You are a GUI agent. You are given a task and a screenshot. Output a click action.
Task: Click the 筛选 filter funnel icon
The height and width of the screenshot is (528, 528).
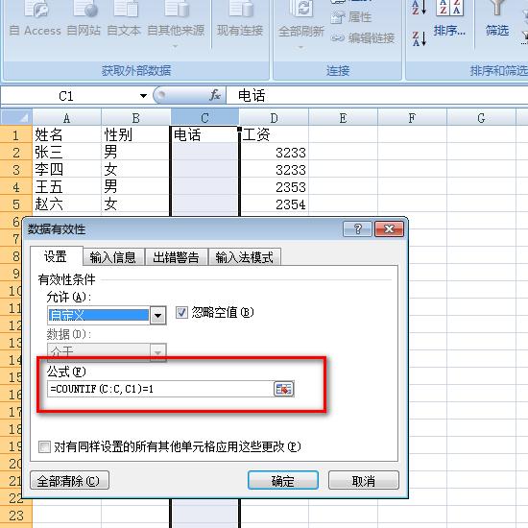497,8
